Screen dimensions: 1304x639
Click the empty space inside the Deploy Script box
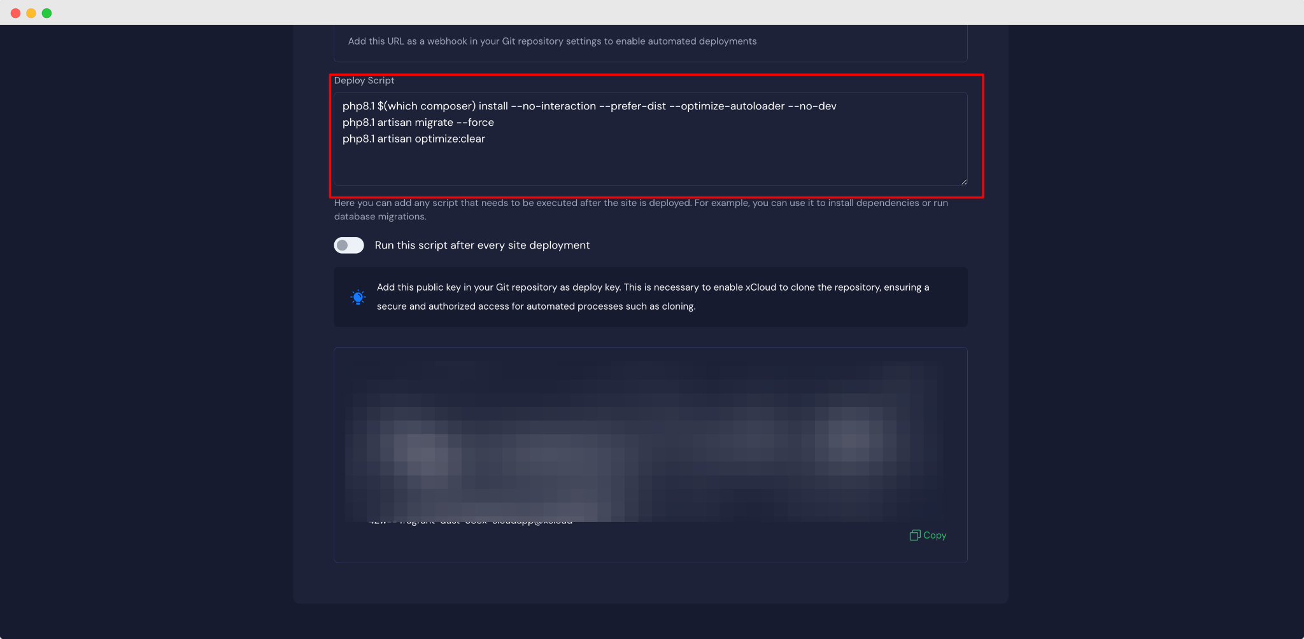(650, 165)
